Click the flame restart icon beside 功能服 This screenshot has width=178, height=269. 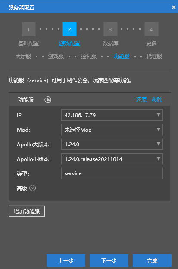click(48, 99)
